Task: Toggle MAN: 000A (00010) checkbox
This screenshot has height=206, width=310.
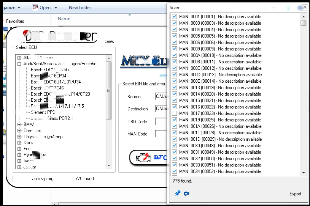Action: click(x=174, y=55)
